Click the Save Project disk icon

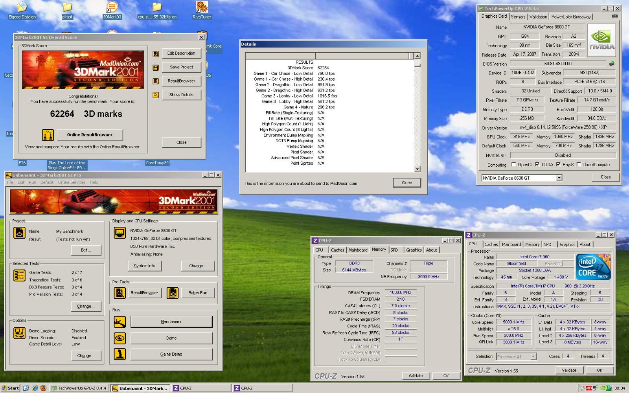pyautogui.click(x=156, y=68)
